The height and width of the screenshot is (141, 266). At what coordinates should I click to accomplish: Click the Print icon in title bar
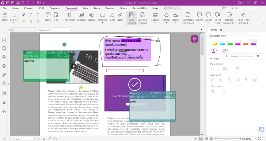(18, 3)
